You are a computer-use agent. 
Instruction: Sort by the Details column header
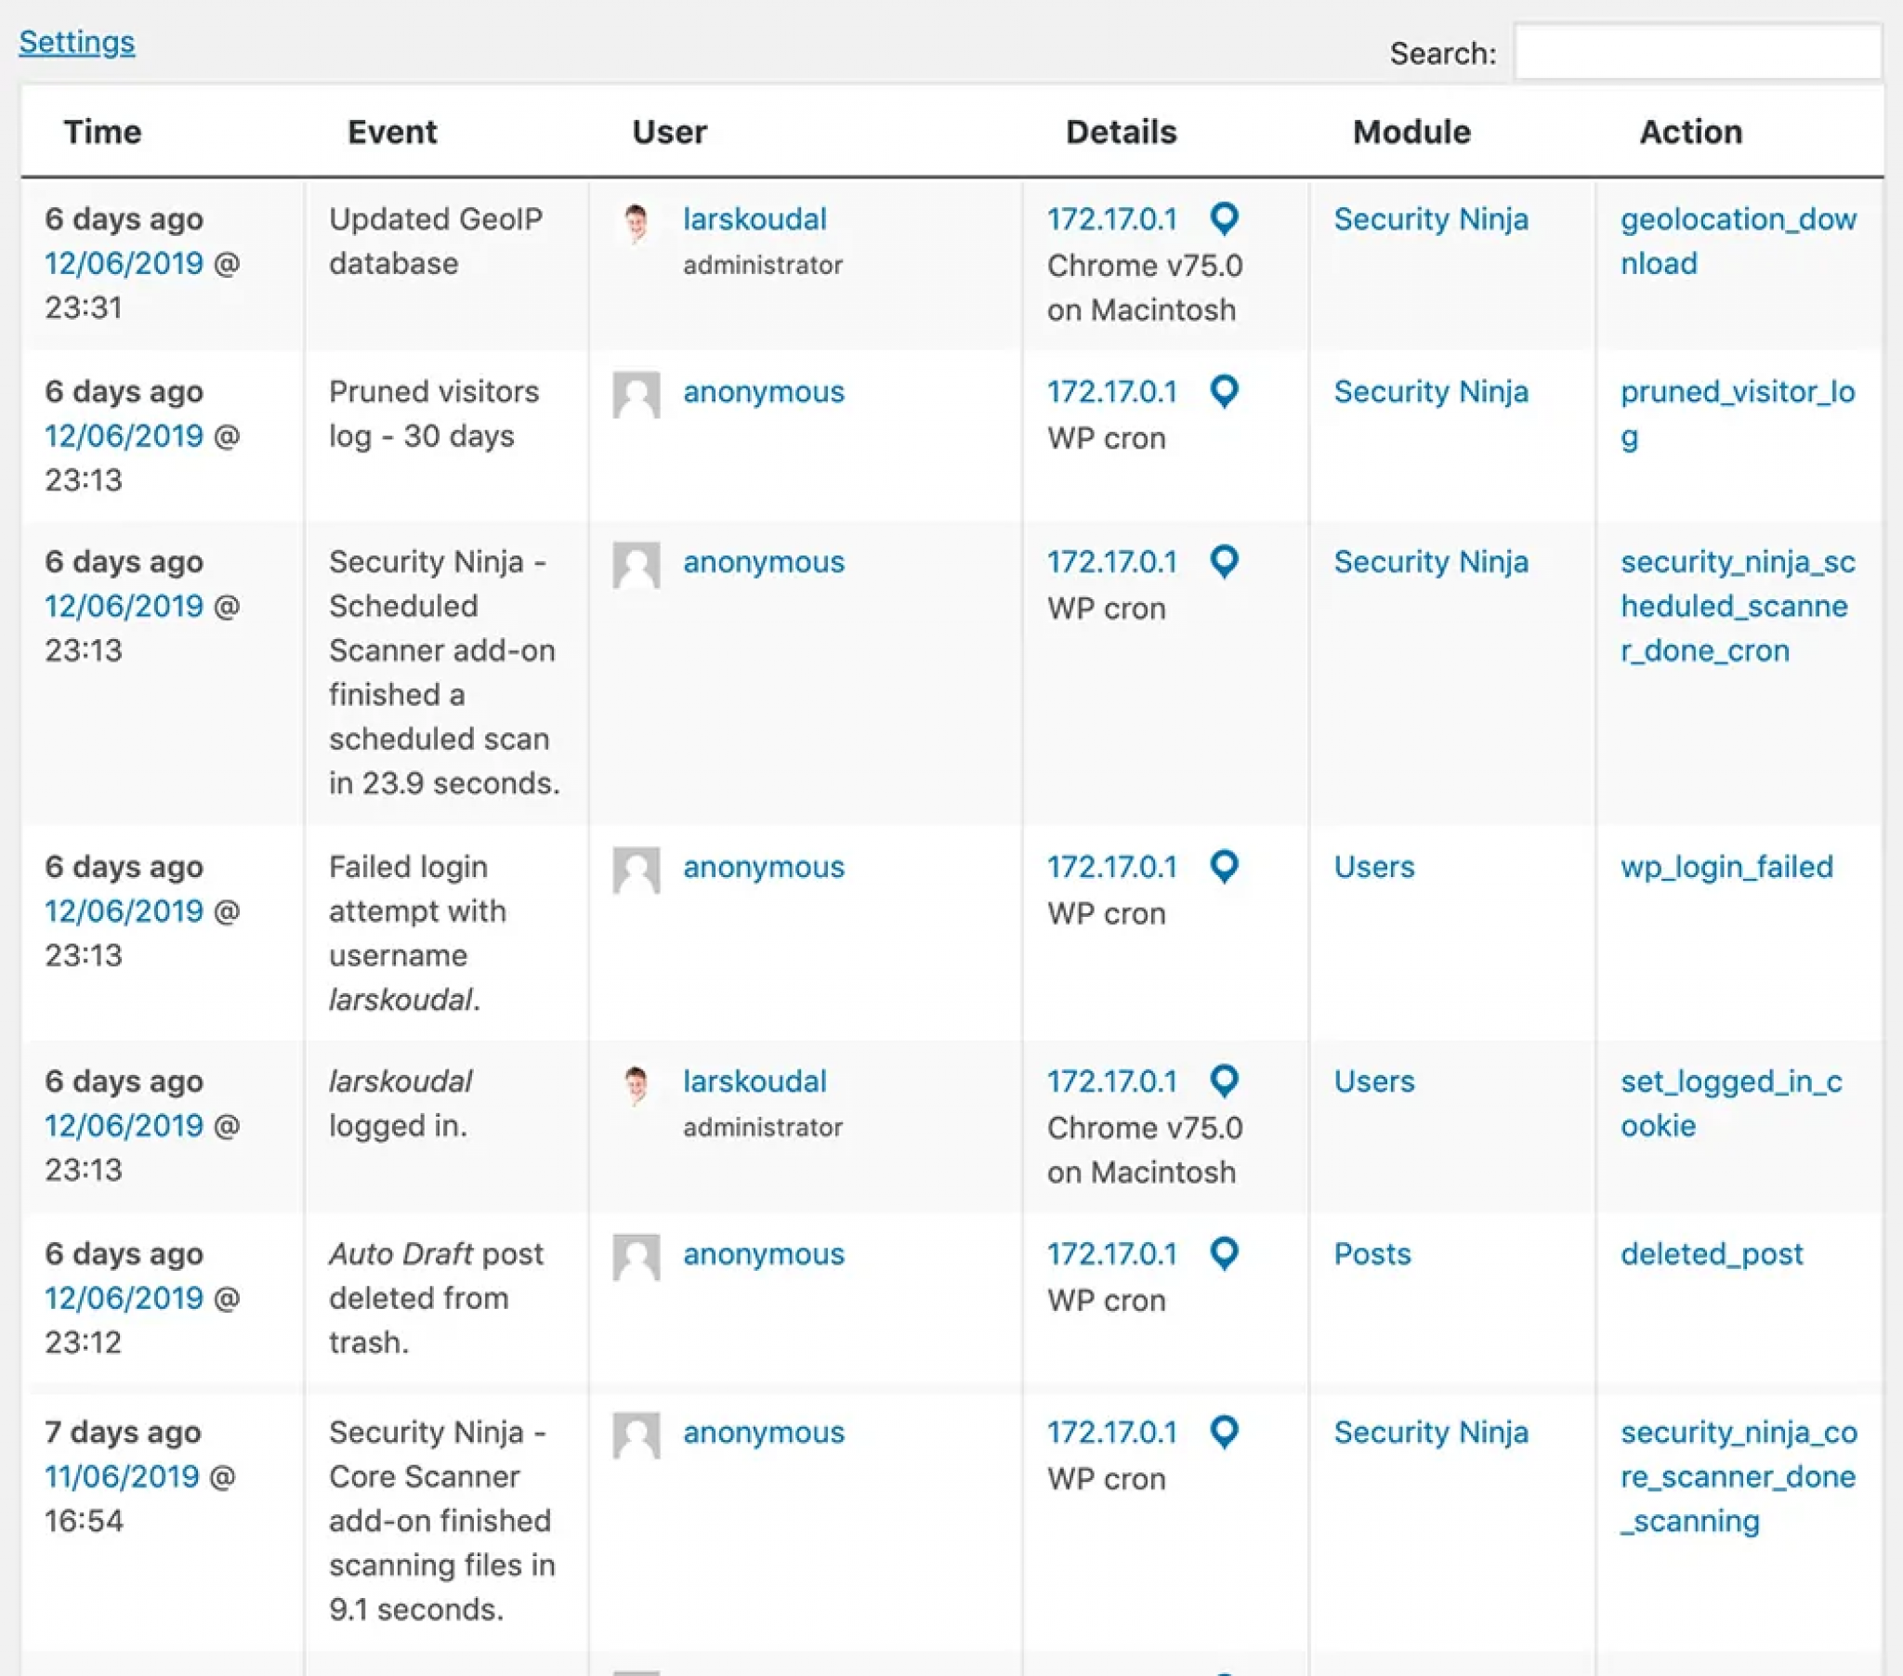(1121, 132)
